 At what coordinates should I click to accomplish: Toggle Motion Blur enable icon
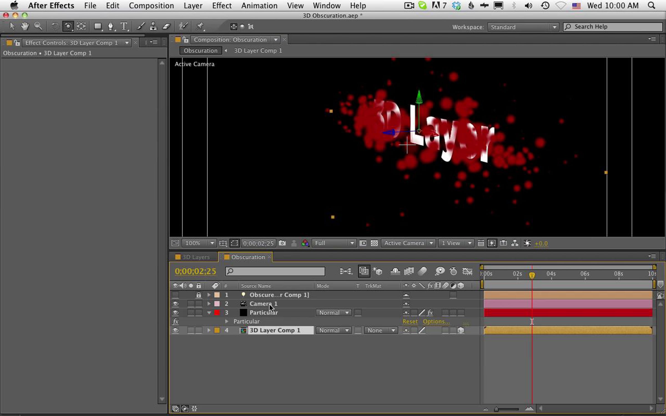pos(422,271)
